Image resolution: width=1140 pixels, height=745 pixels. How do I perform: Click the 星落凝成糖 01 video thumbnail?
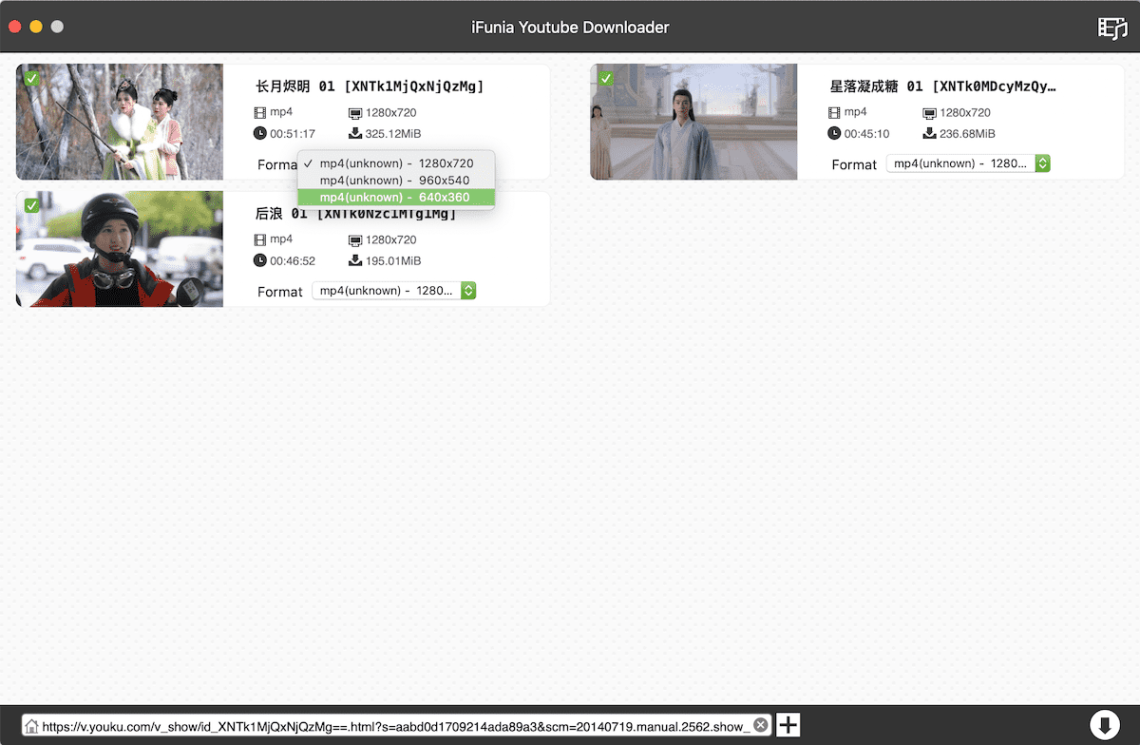pos(693,122)
